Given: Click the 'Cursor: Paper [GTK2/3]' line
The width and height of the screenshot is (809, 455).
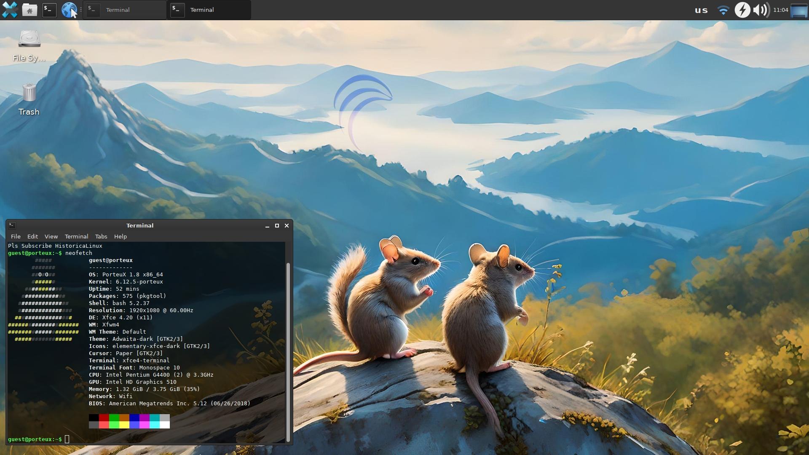Looking at the screenshot, I should click(126, 353).
